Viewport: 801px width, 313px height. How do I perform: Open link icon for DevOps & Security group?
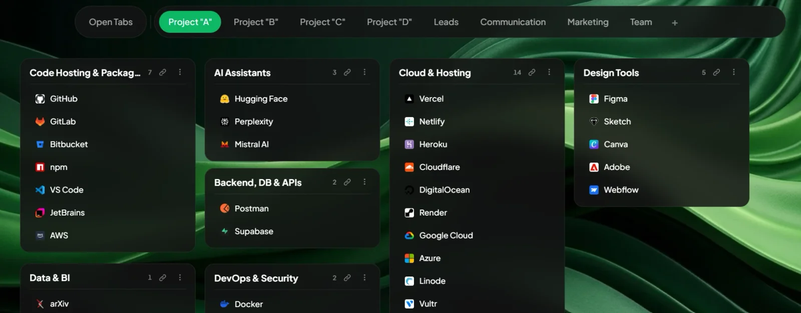point(347,278)
